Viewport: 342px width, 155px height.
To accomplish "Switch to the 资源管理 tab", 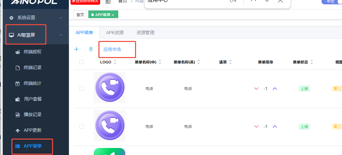I will point(145,33).
